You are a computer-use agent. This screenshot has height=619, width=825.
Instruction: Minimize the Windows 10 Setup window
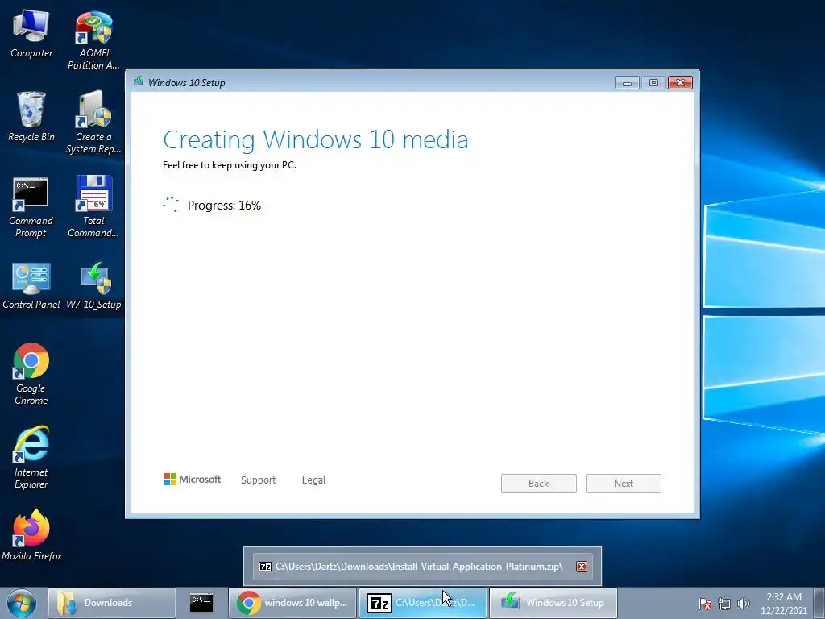click(x=627, y=83)
